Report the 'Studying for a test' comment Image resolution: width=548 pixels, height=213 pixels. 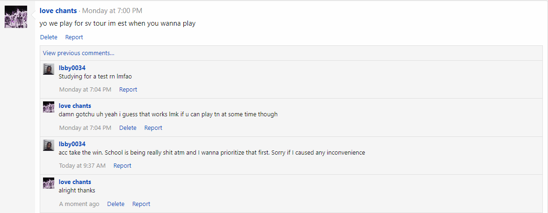pyautogui.click(x=128, y=90)
